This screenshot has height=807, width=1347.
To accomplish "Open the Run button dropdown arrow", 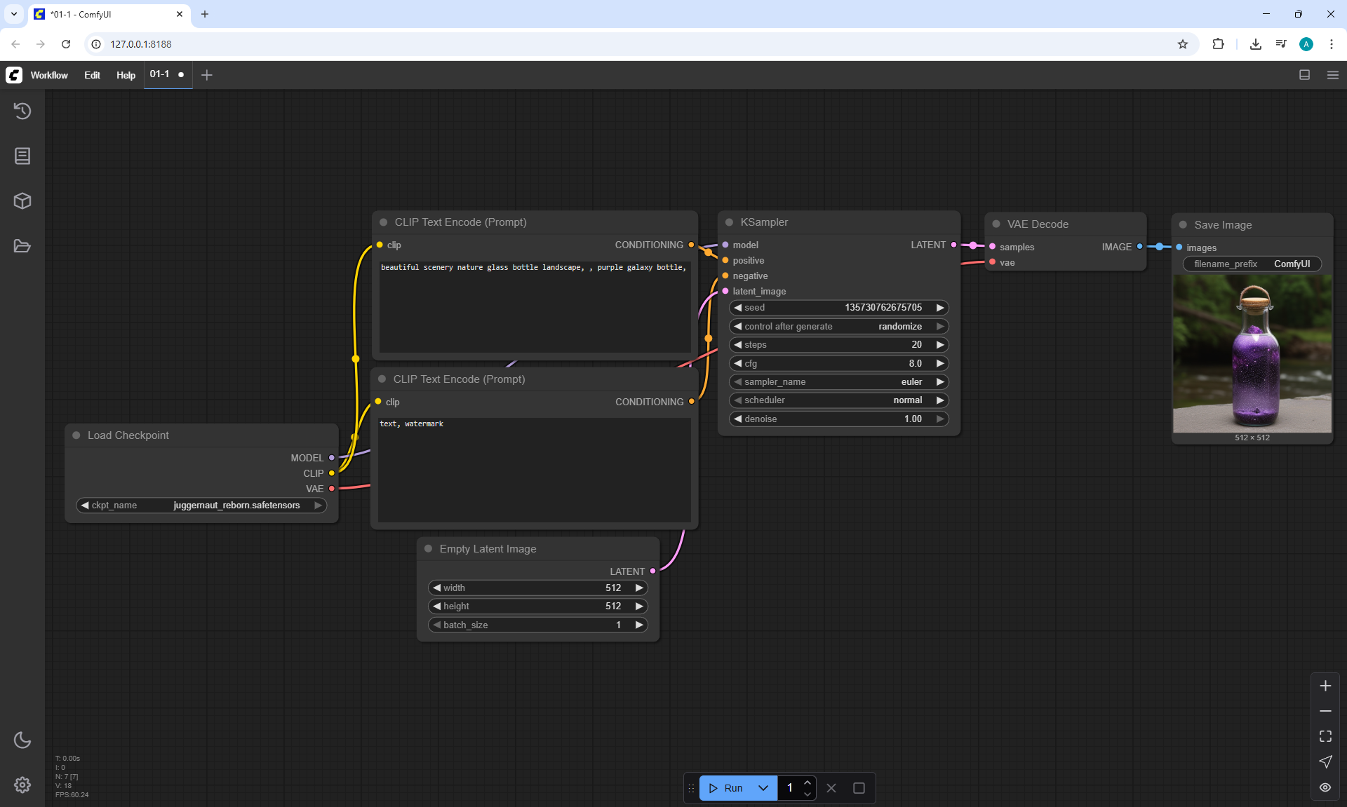I will point(763,788).
